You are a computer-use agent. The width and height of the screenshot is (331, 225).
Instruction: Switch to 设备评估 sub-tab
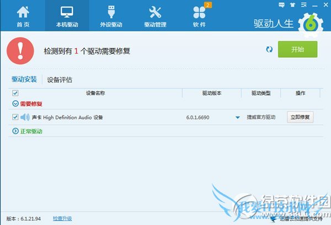pos(60,80)
